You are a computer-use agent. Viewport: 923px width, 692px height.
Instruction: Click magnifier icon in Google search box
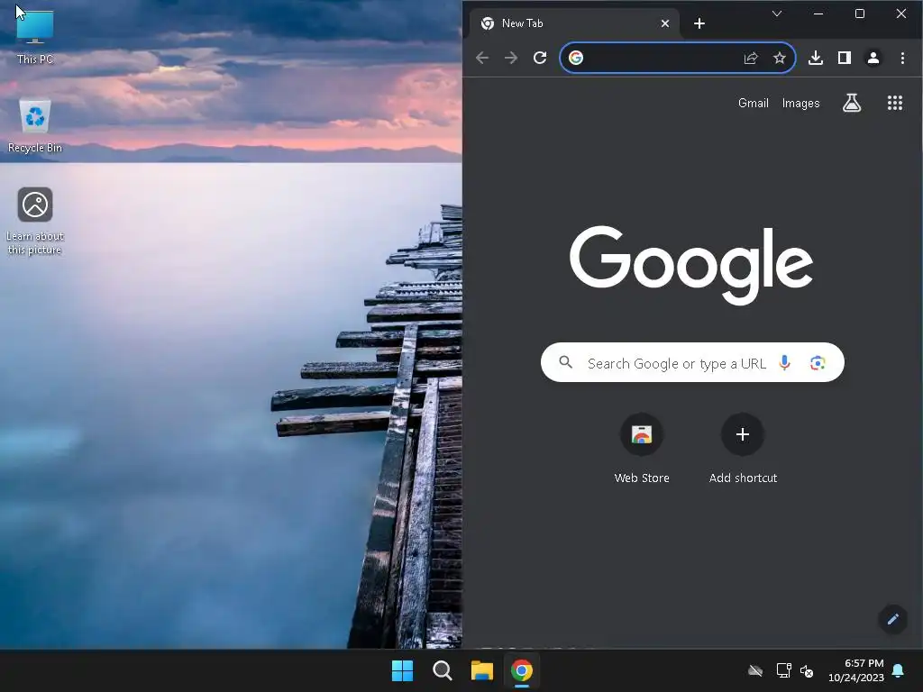pos(566,362)
